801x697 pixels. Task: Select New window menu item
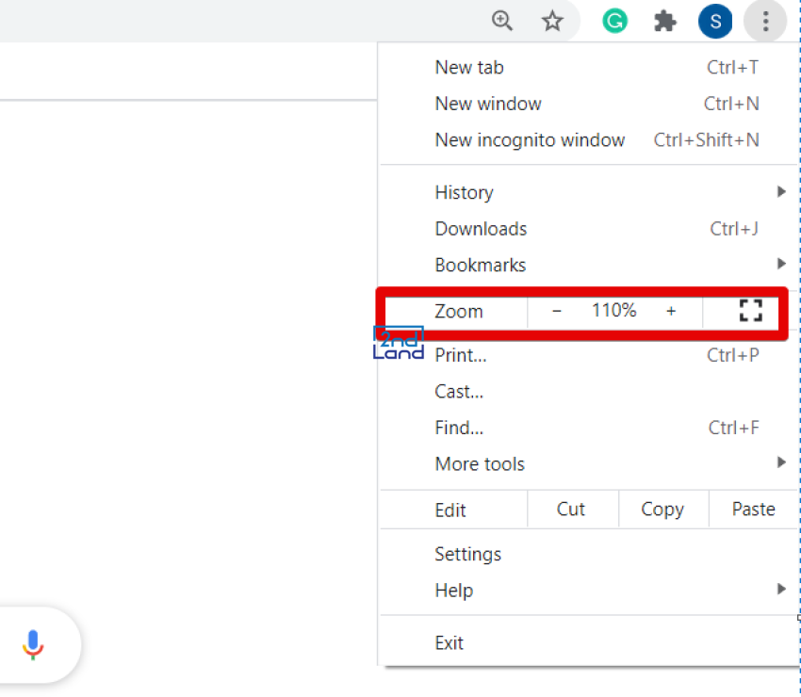(x=589, y=104)
